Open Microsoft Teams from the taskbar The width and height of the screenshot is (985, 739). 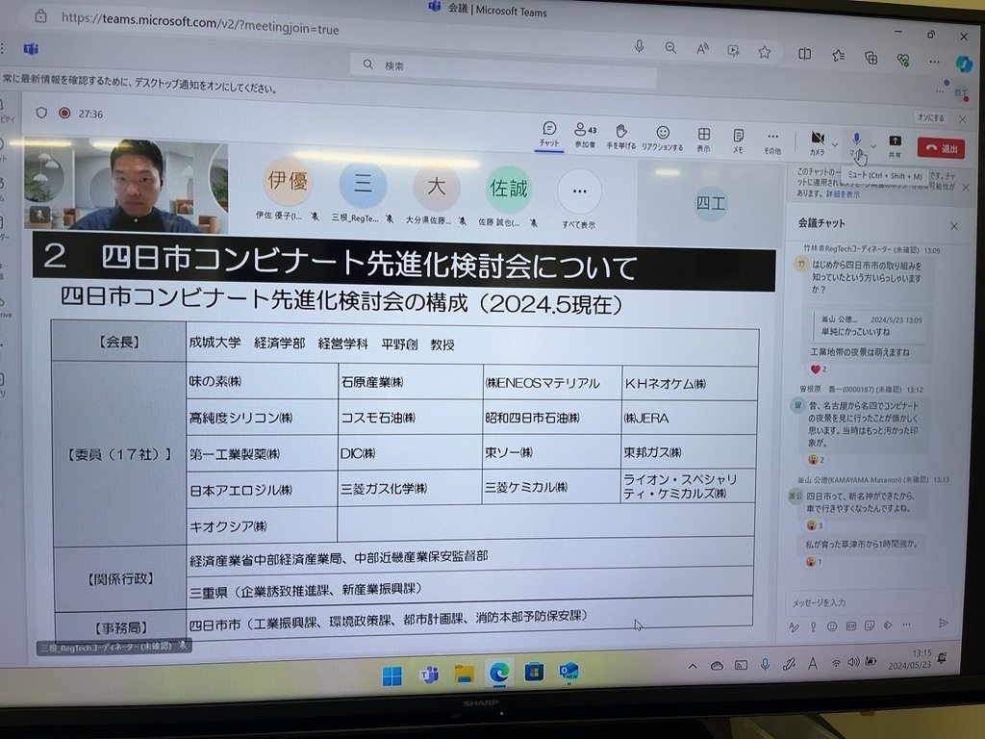coord(429,675)
